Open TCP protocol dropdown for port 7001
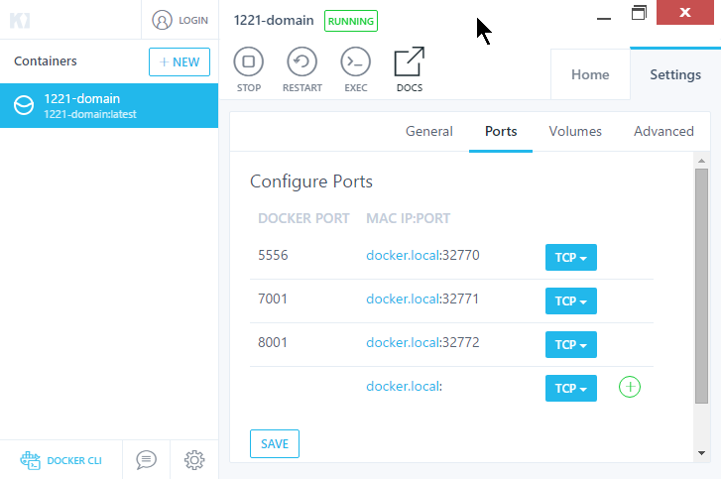This screenshot has width=721, height=479. (x=570, y=300)
